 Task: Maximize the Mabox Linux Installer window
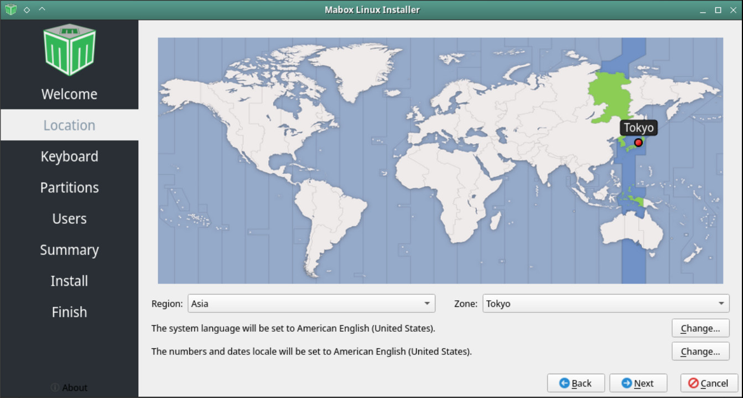click(718, 10)
